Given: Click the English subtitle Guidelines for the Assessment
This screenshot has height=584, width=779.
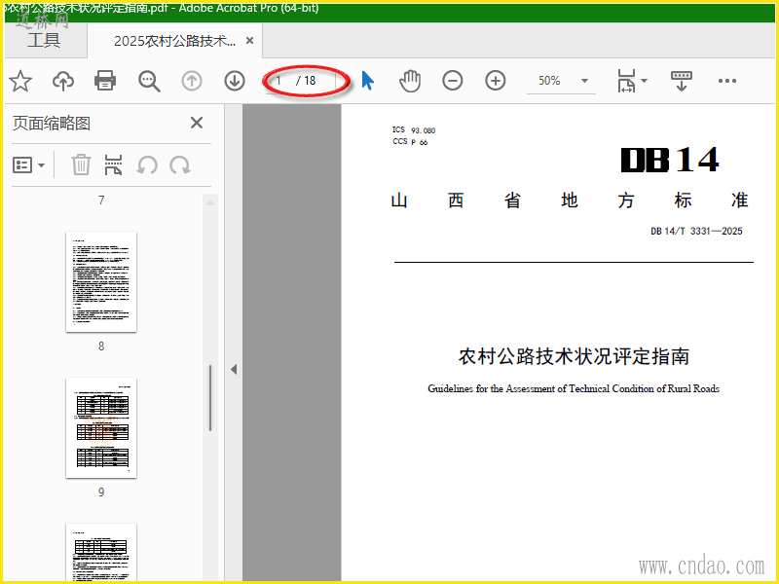Looking at the screenshot, I should coord(574,388).
